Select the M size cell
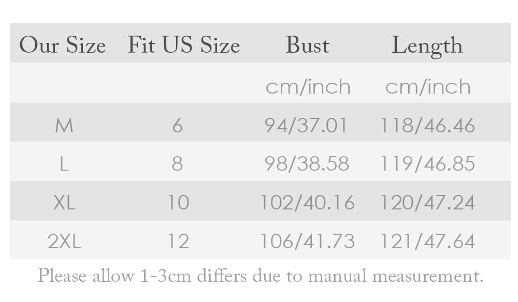The width and height of the screenshot is (518, 302). tap(64, 126)
